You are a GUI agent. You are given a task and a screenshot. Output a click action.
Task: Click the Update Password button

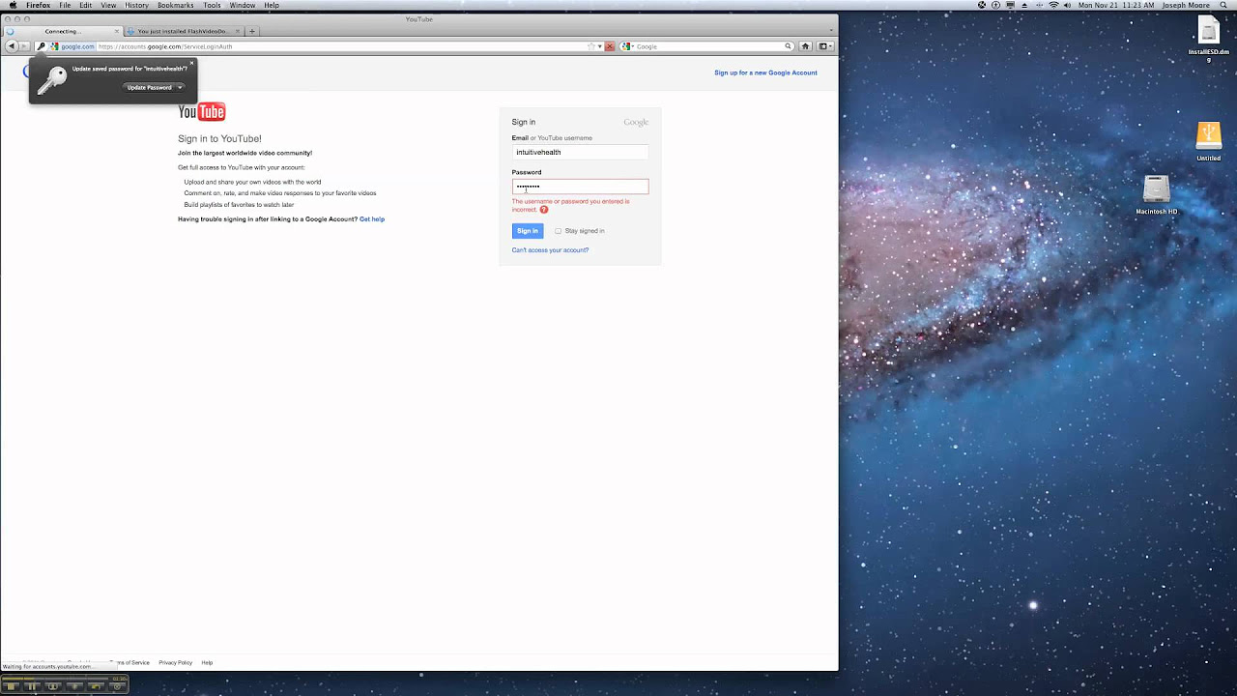pyautogui.click(x=149, y=88)
